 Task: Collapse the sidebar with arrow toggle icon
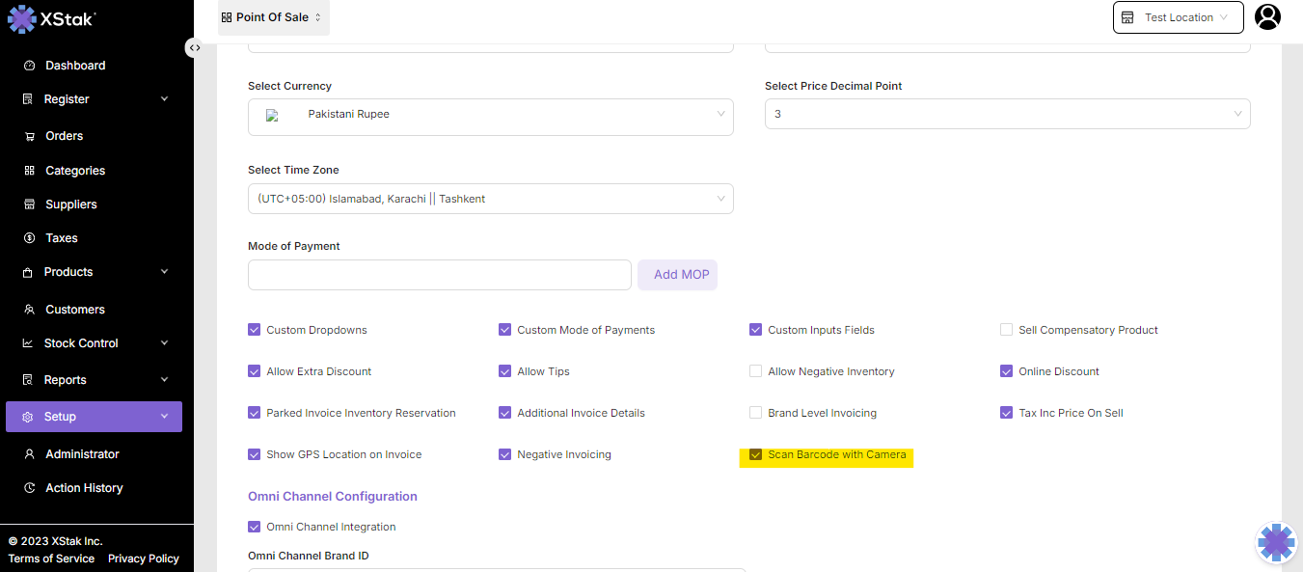(x=195, y=47)
